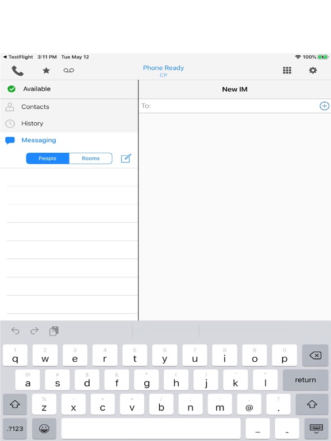
Task: Switch to .?123 number keyboard
Action: [15, 428]
